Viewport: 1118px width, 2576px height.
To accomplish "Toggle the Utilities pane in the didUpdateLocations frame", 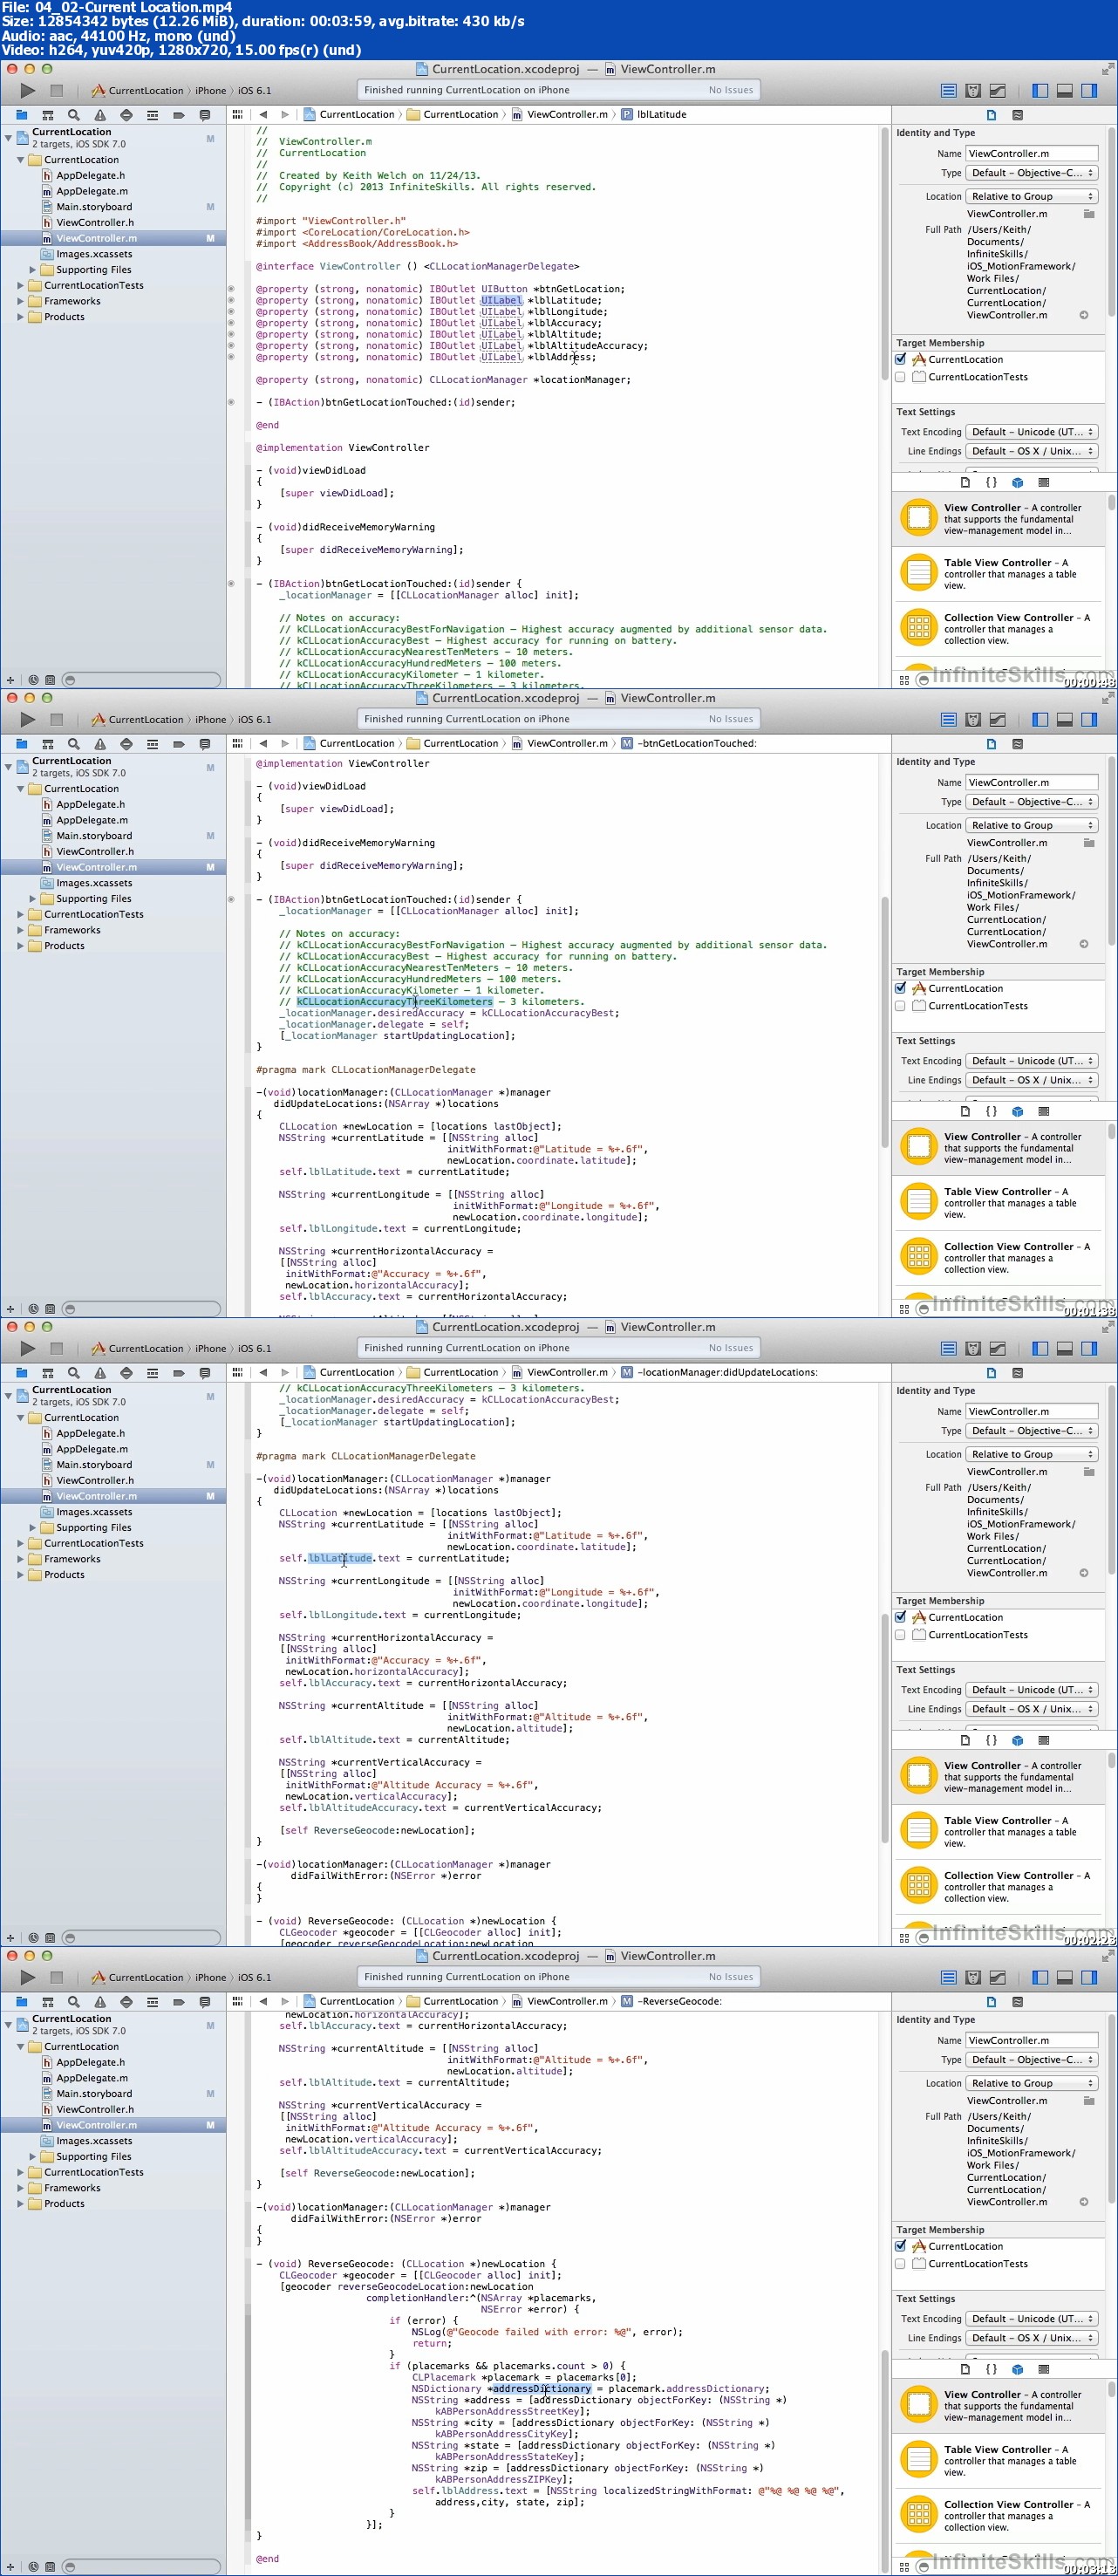I will coord(1089,1348).
